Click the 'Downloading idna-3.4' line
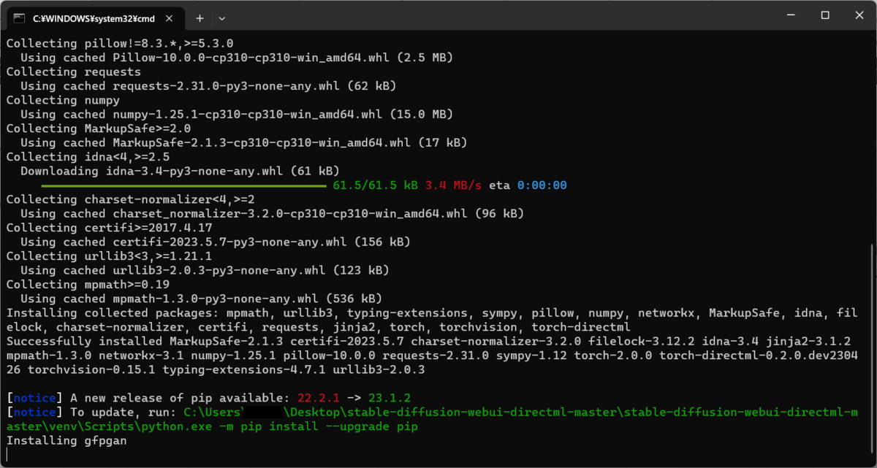The width and height of the screenshot is (877, 468). (180, 172)
